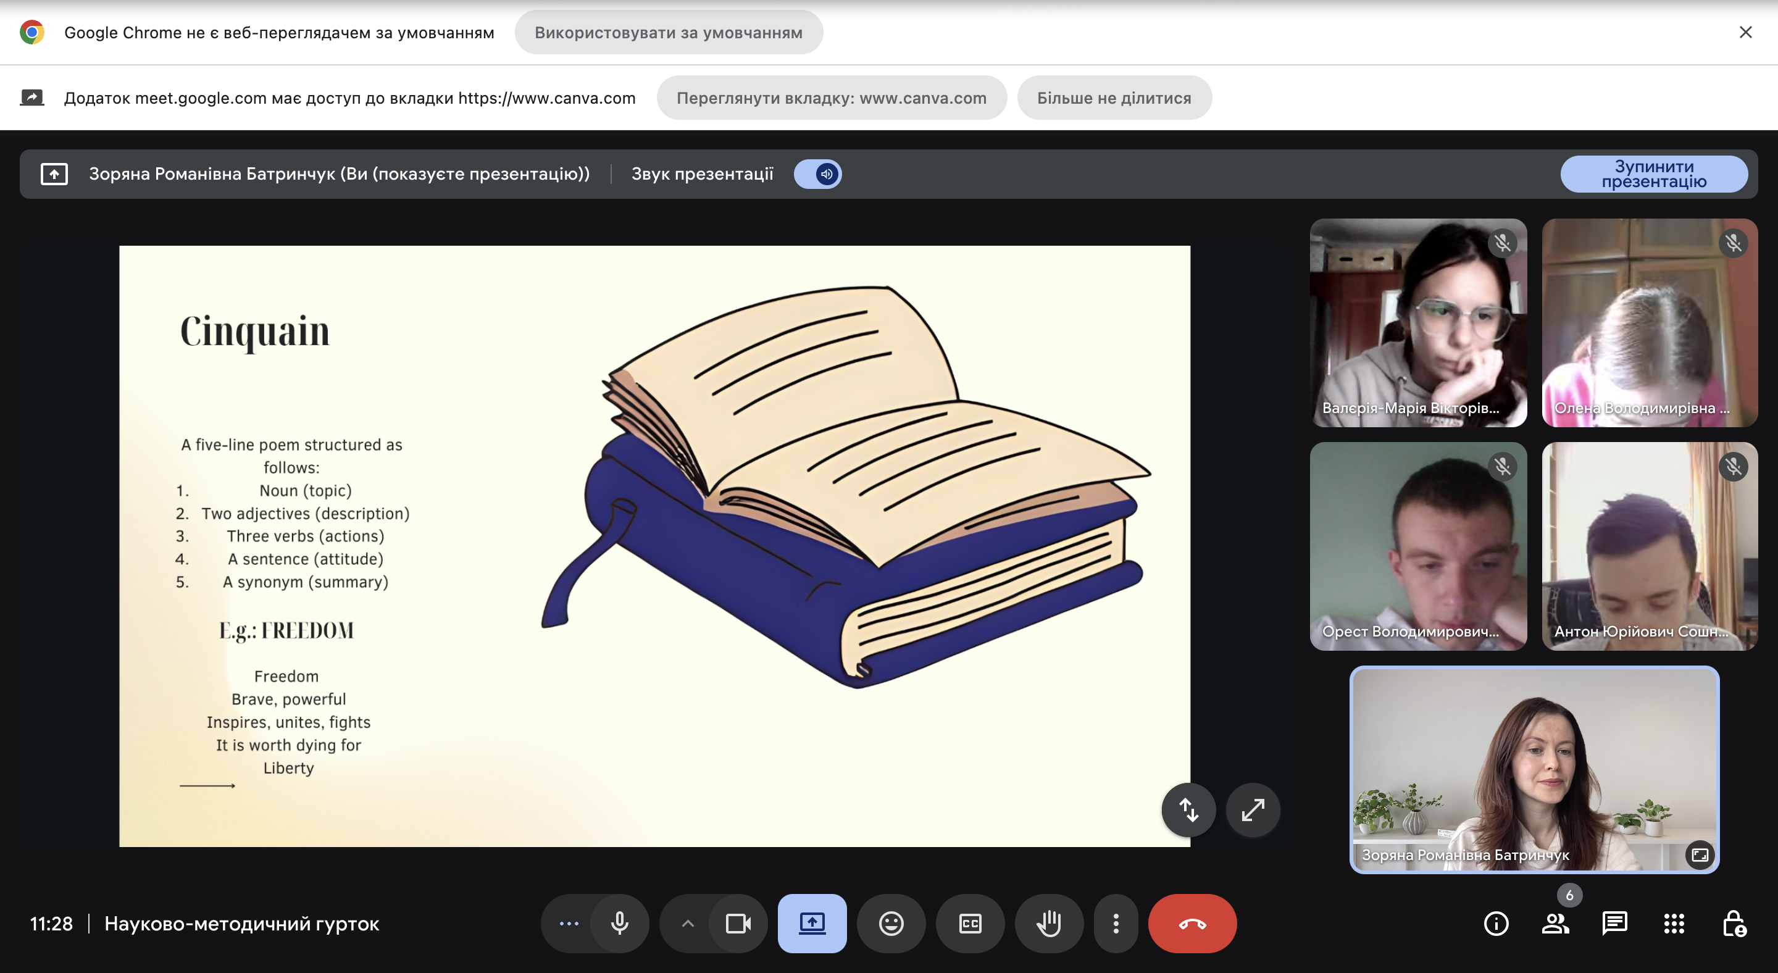
Task: Click 'Більше не ділитися' button
Action: tap(1114, 98)
